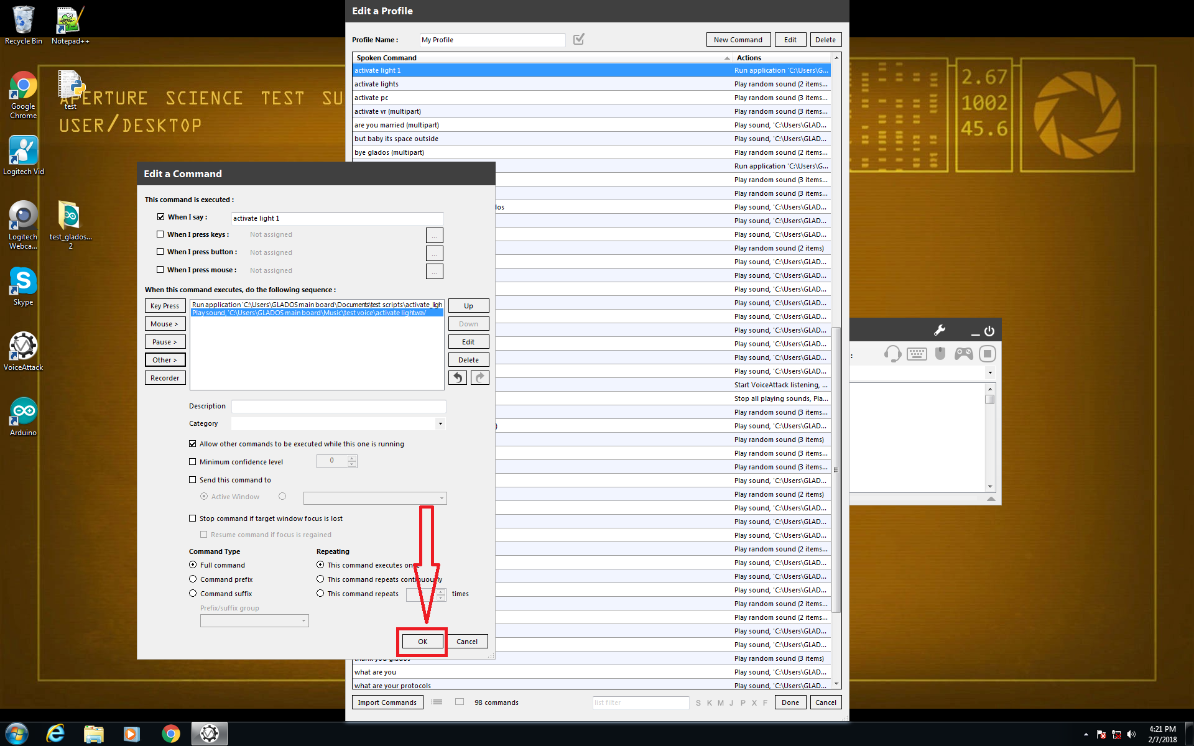Image resolution: width=1194 pixels, height=746 pixels.
Task: Click the Windows Start orb
Action: [x=17, y=734]
